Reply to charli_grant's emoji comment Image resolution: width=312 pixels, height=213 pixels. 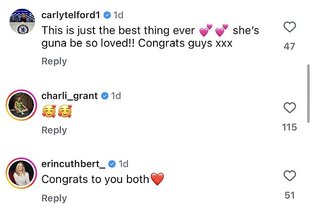(x=54, y=130)
